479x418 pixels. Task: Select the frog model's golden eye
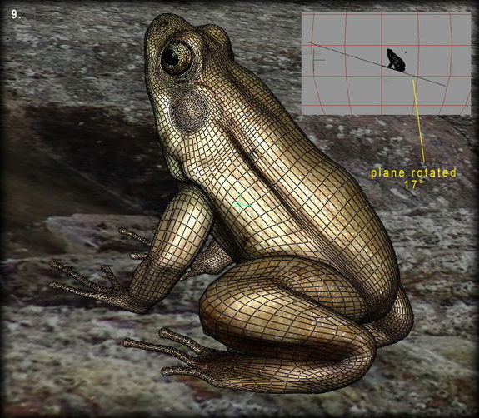tap(176, 58)
